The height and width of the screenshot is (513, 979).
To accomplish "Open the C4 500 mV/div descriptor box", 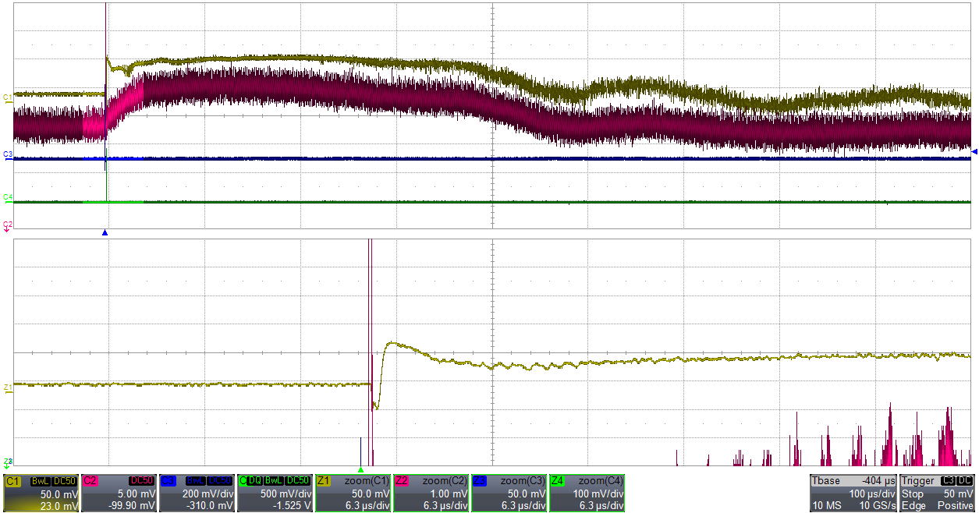I will 275,494.
